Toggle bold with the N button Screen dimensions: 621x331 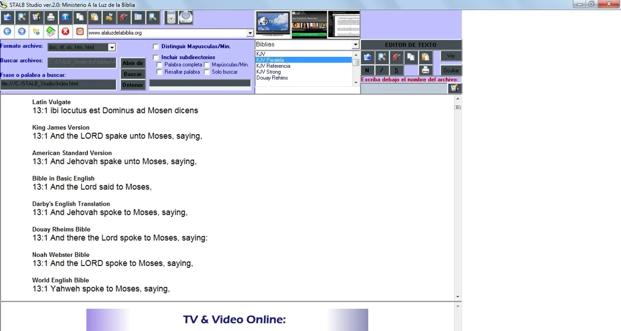pyautogui.click(x=367, y=70)
